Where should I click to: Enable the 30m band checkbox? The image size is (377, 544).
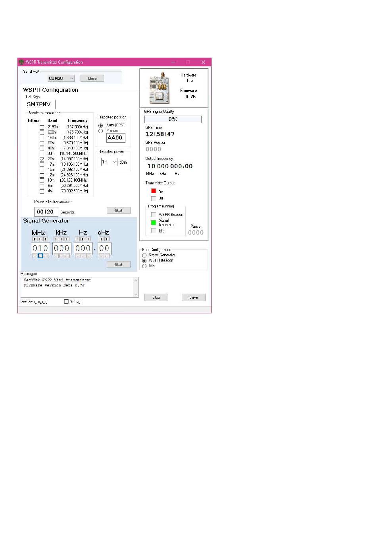click(x=42, y=154)
